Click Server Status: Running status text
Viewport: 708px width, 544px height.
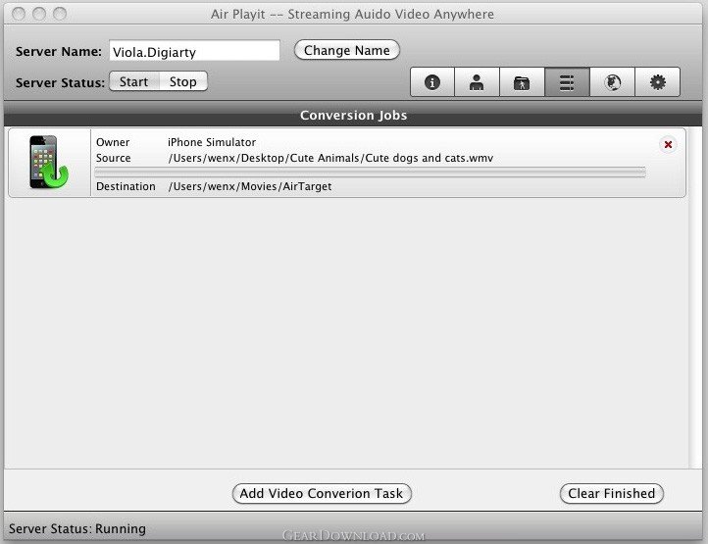(x=77, y=528)
